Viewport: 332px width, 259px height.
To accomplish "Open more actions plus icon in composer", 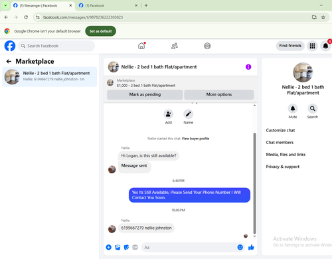I will click(109, 247).
